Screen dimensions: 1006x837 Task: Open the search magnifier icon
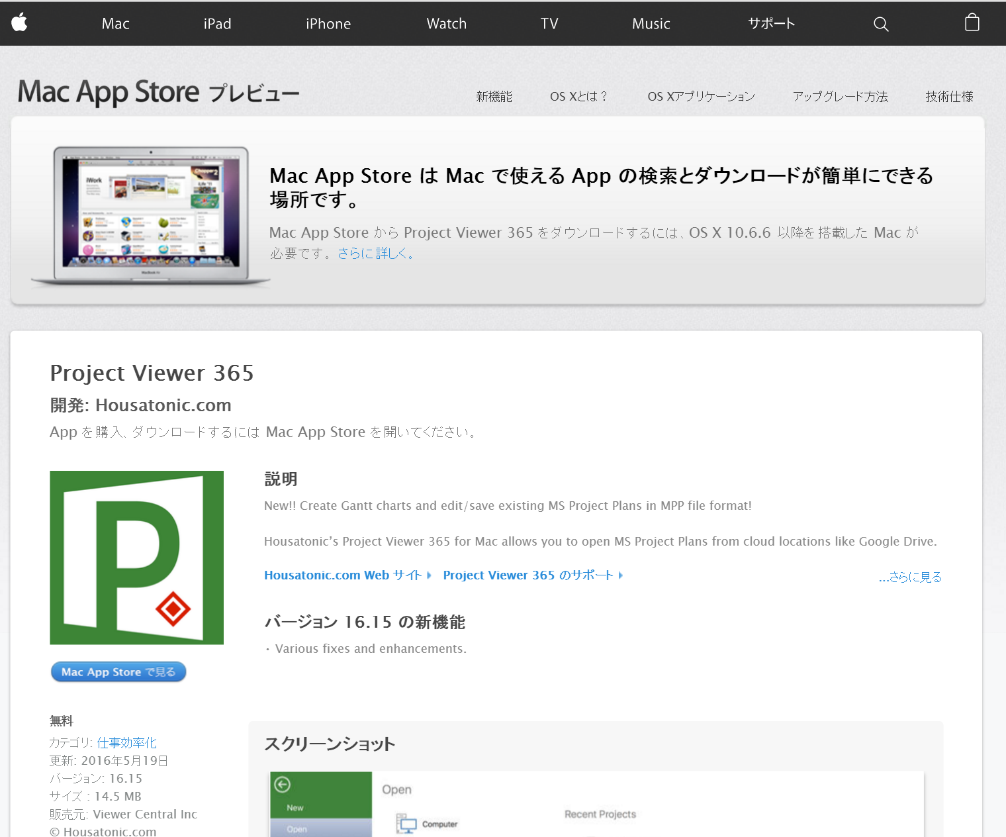(x=881, y=24)
